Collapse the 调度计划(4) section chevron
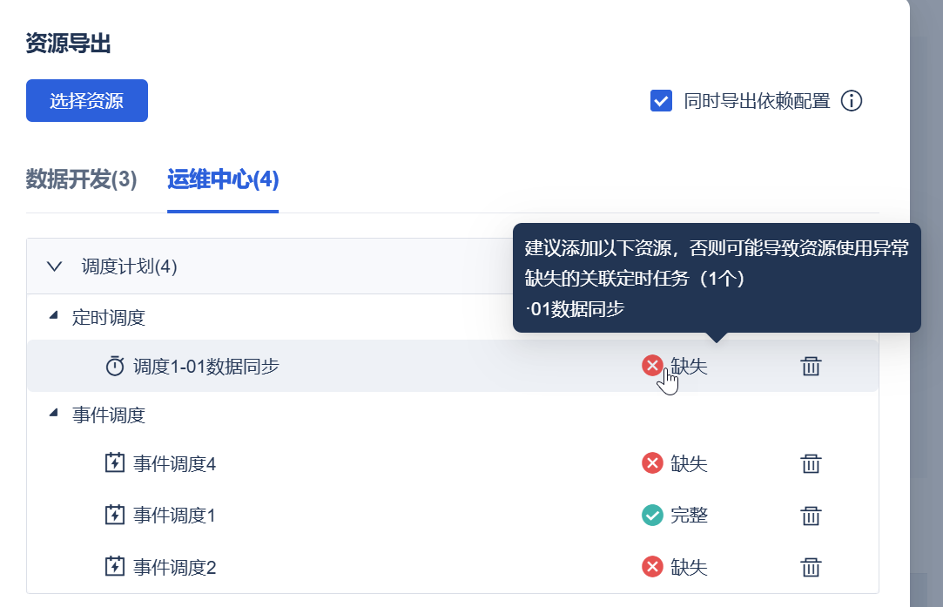Viewport: 943px width, 607px height. tap(54, 266)
